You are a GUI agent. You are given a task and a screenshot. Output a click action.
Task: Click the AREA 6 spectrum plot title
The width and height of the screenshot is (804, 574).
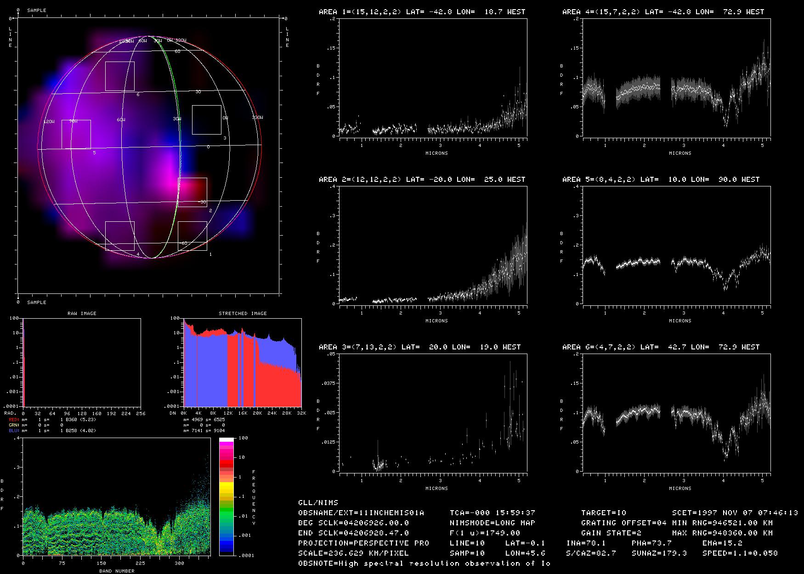click(661, 347)
